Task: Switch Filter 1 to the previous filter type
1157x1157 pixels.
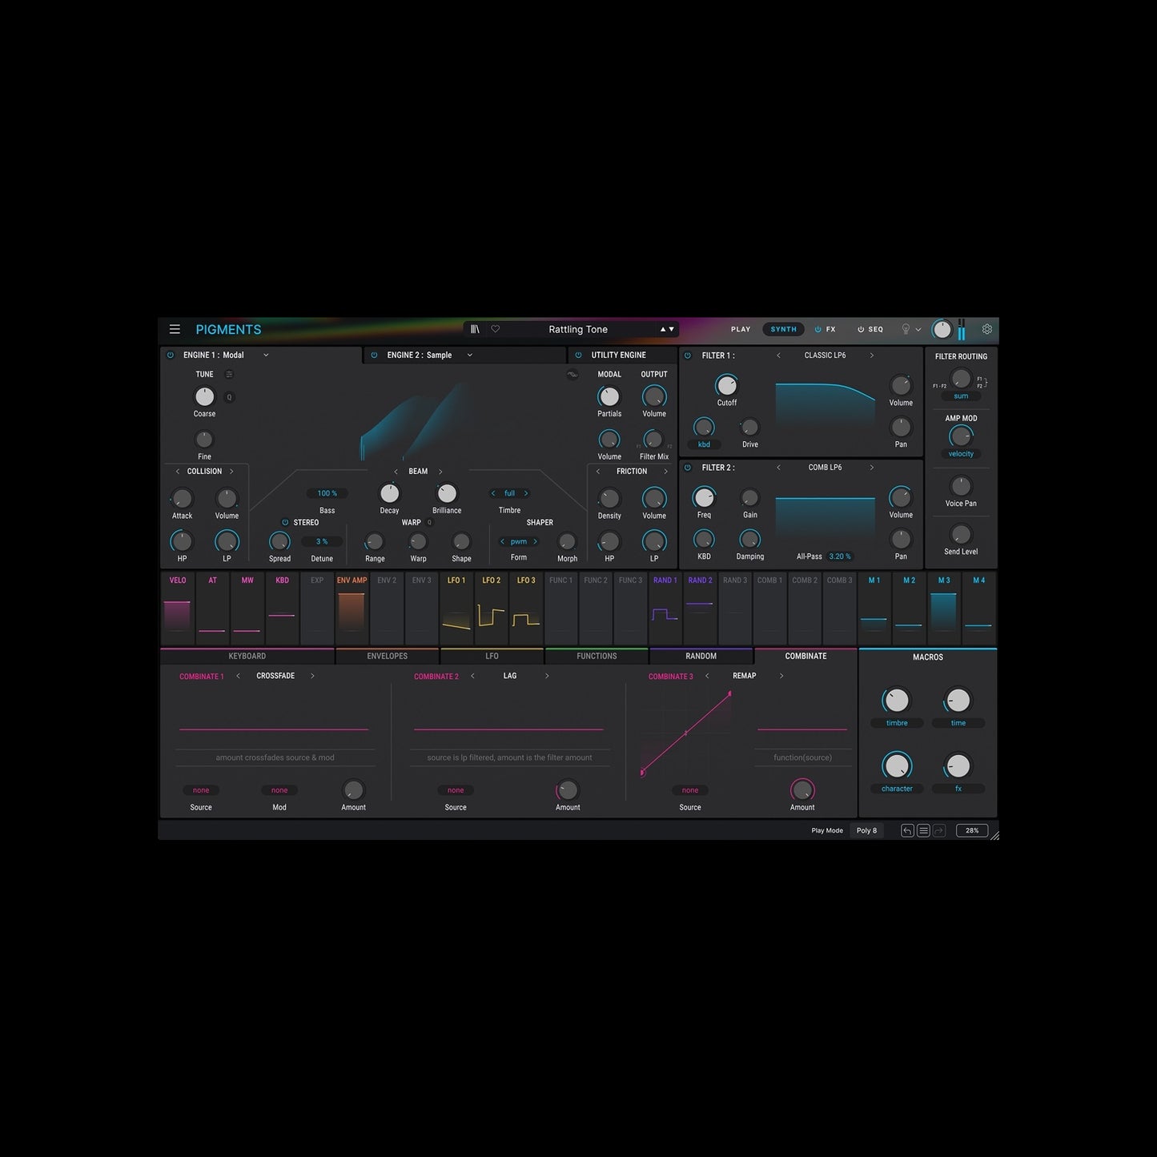Action: tap(778, 356)
